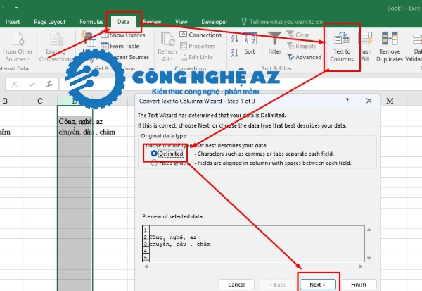Open Existing Connections
422x291 pixels.
pyautogui.click(x=56, y=47)
